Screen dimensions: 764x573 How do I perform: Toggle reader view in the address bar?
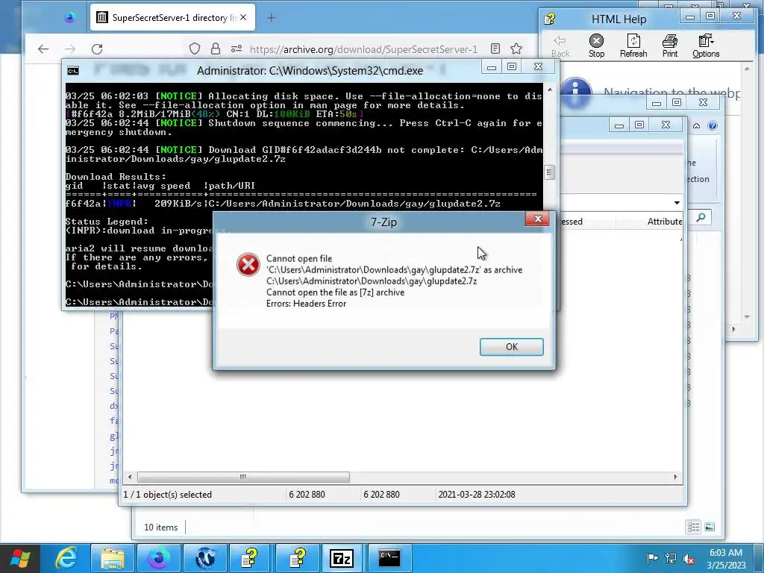495,48
